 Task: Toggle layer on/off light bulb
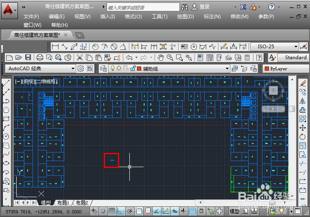click(x=113, y=68)
